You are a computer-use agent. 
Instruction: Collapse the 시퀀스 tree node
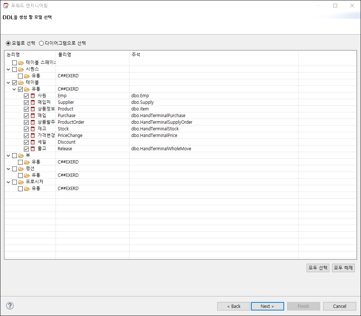8,69
